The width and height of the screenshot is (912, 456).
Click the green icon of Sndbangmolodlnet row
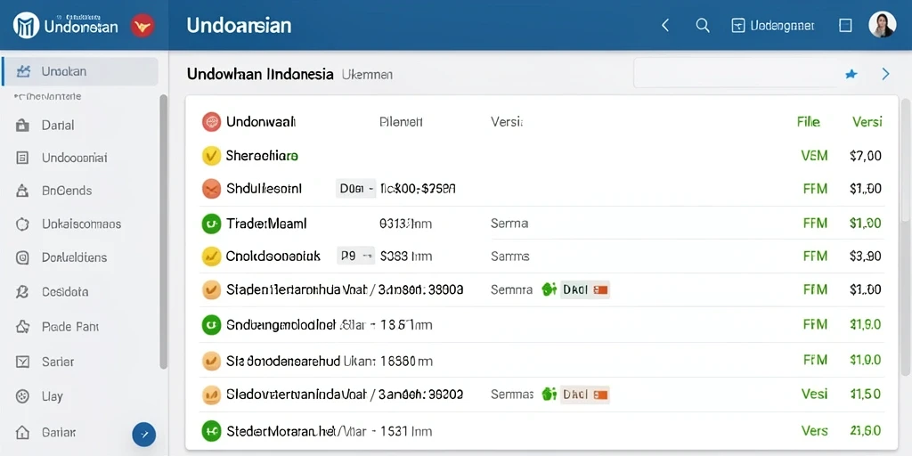[211, 324]
